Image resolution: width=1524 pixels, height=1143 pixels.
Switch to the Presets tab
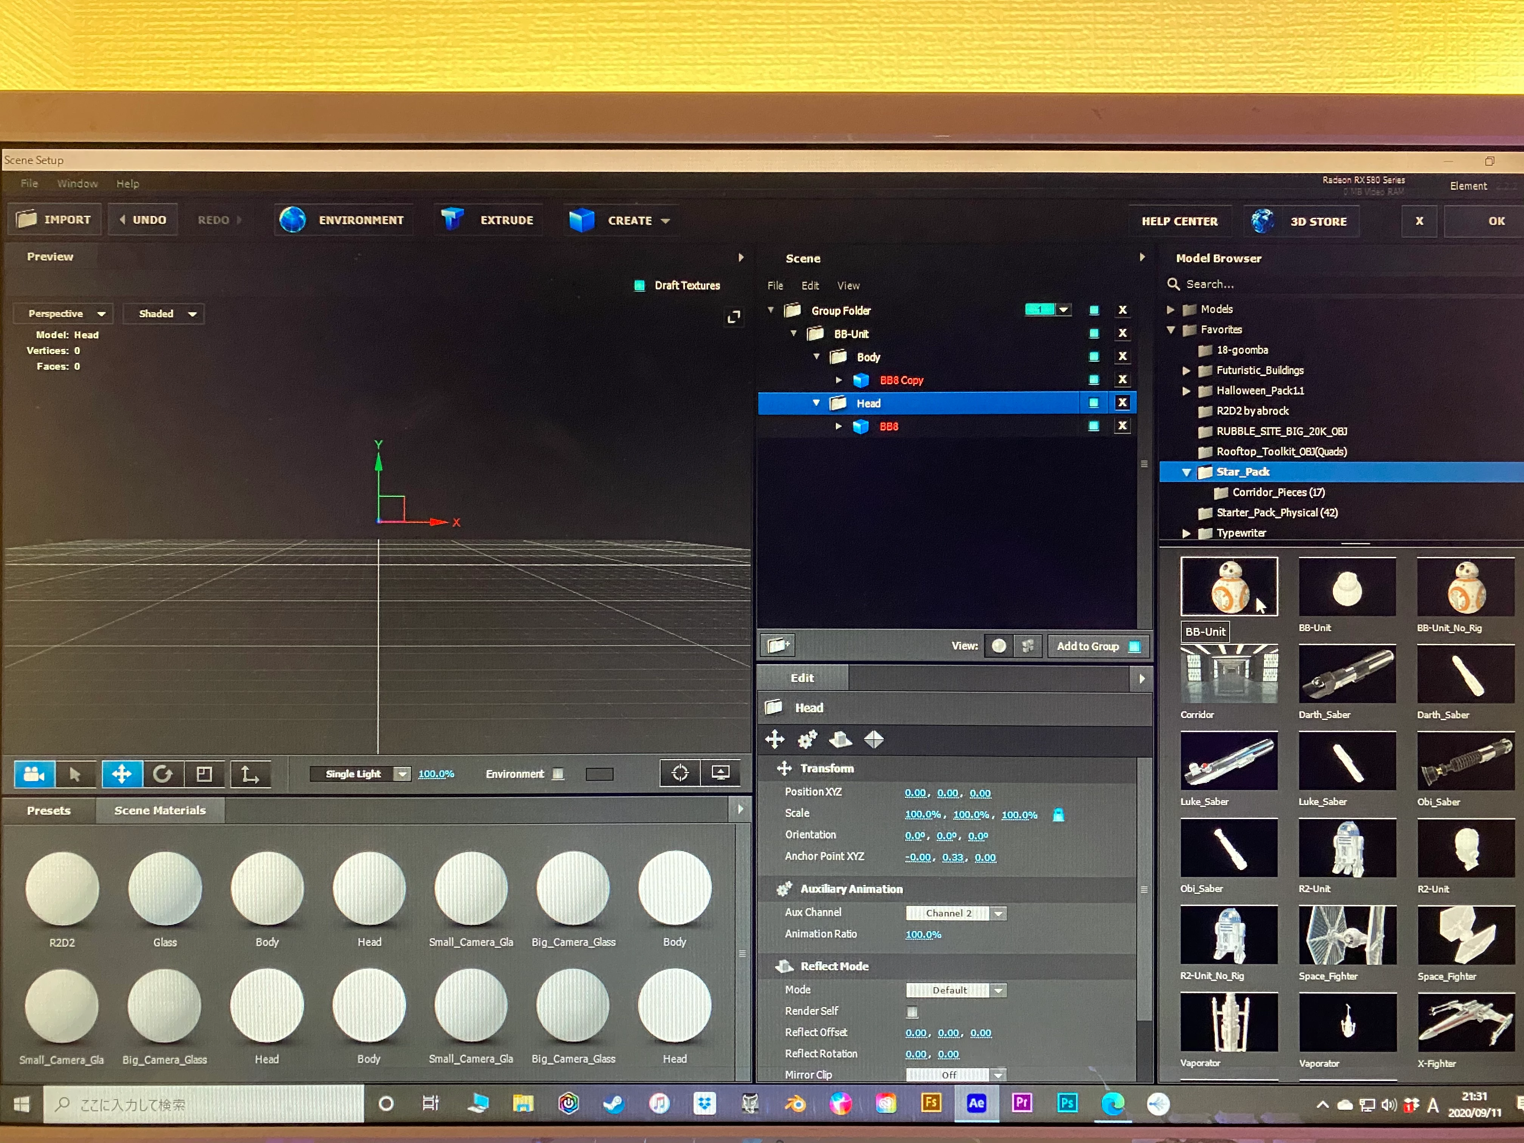pyautogui.click(x=48, y=810)
